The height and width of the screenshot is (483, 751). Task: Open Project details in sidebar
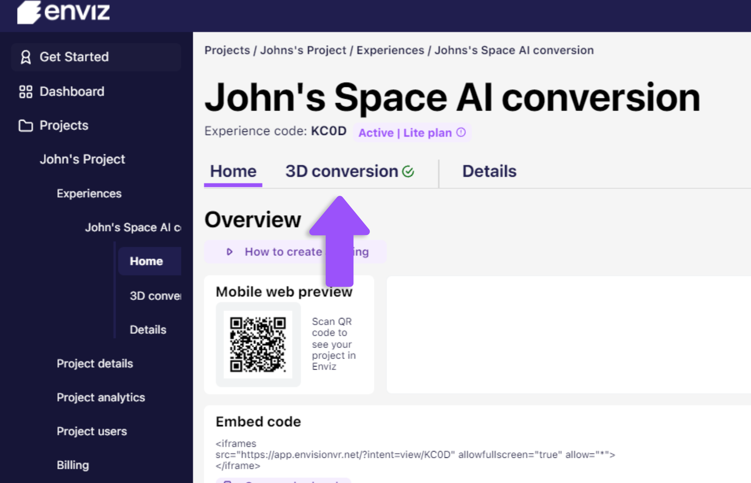click(95, 364)
